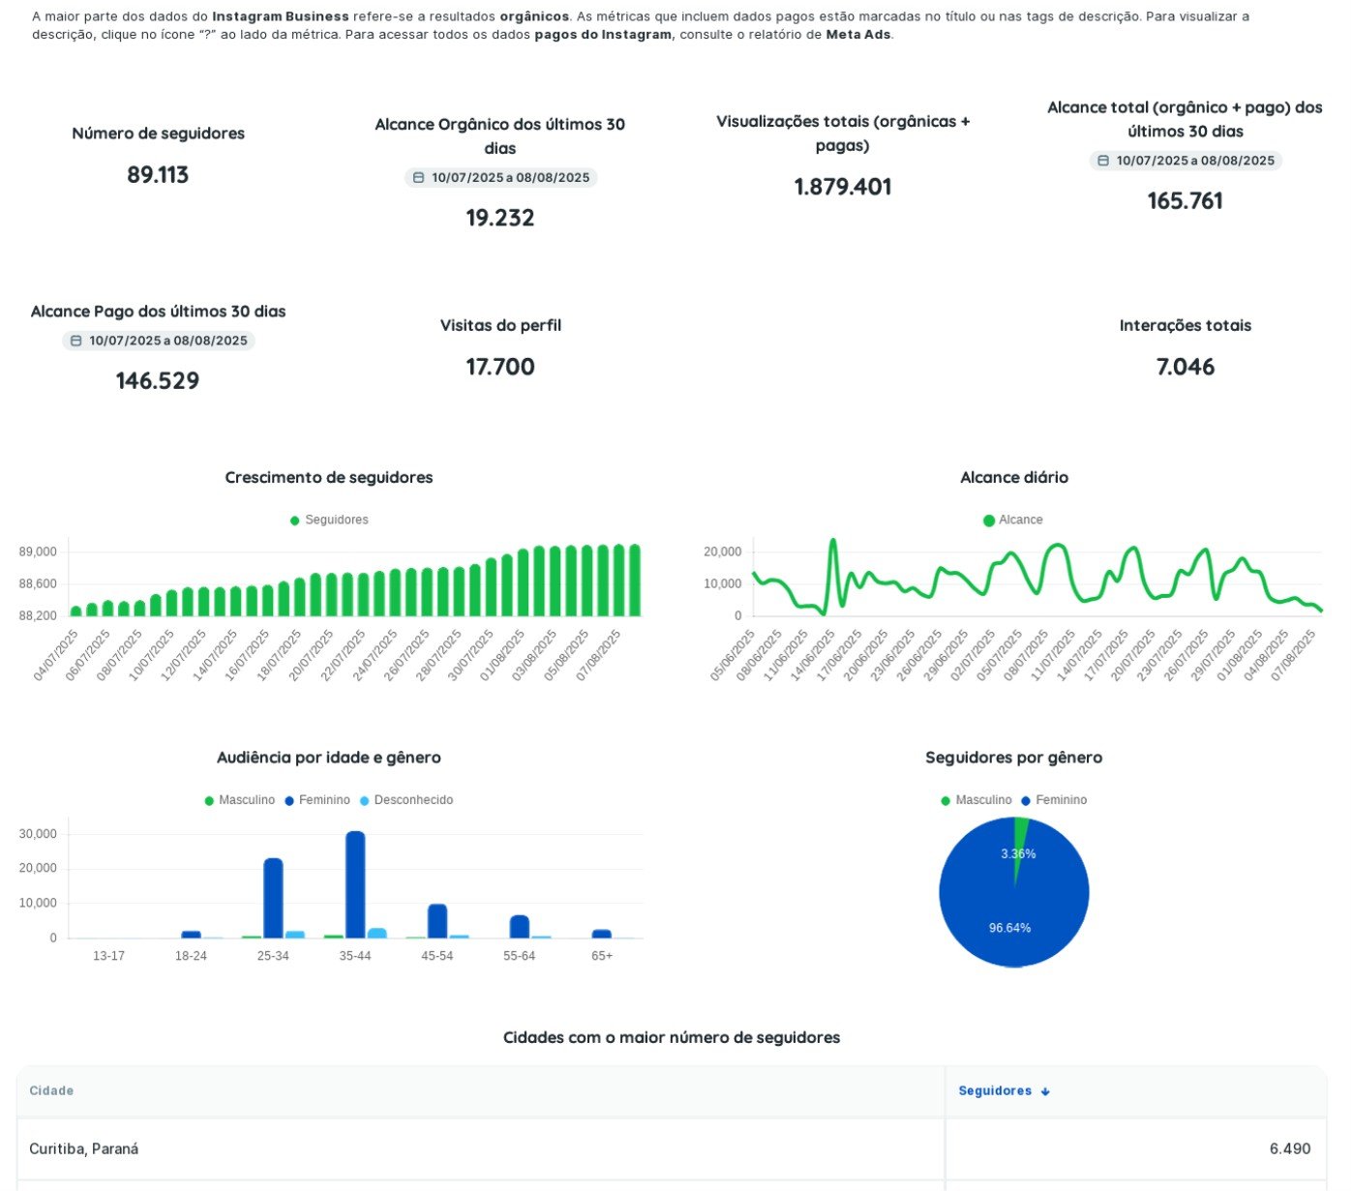
Task: Click the total reach value 165.761
Action: 1186,201
